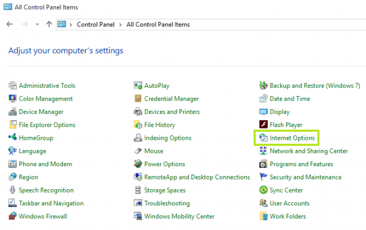Go back with the Back arrow
Screen dimensions: 366x230
point(9,25)
